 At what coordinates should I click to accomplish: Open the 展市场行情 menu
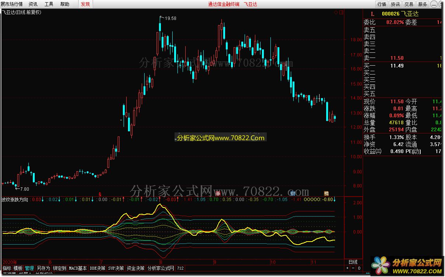(x=11, y=4)
